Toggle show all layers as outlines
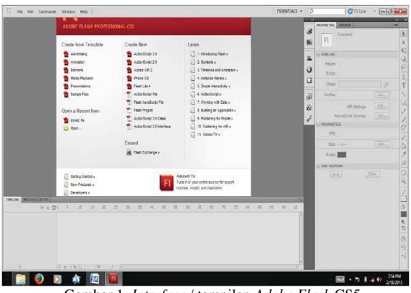 click(54, 207)
